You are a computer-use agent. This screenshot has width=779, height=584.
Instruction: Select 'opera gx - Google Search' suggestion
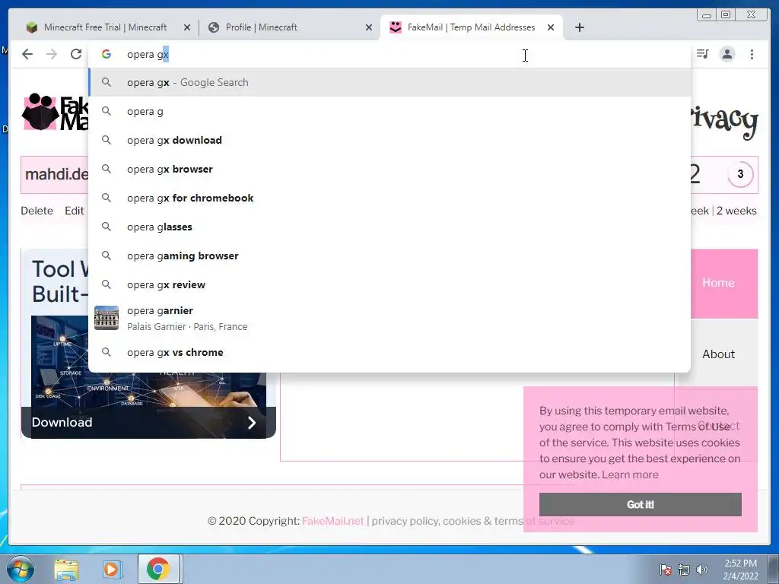click(389, 82)
